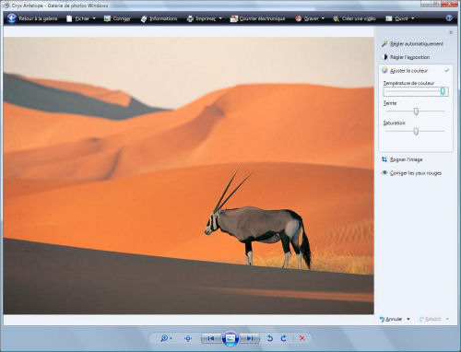Image resolution: width=461 pixels, height=352 pixels.
Task: Expand the Imprimer dropdown arrow
Action: (x=220, y=18)
